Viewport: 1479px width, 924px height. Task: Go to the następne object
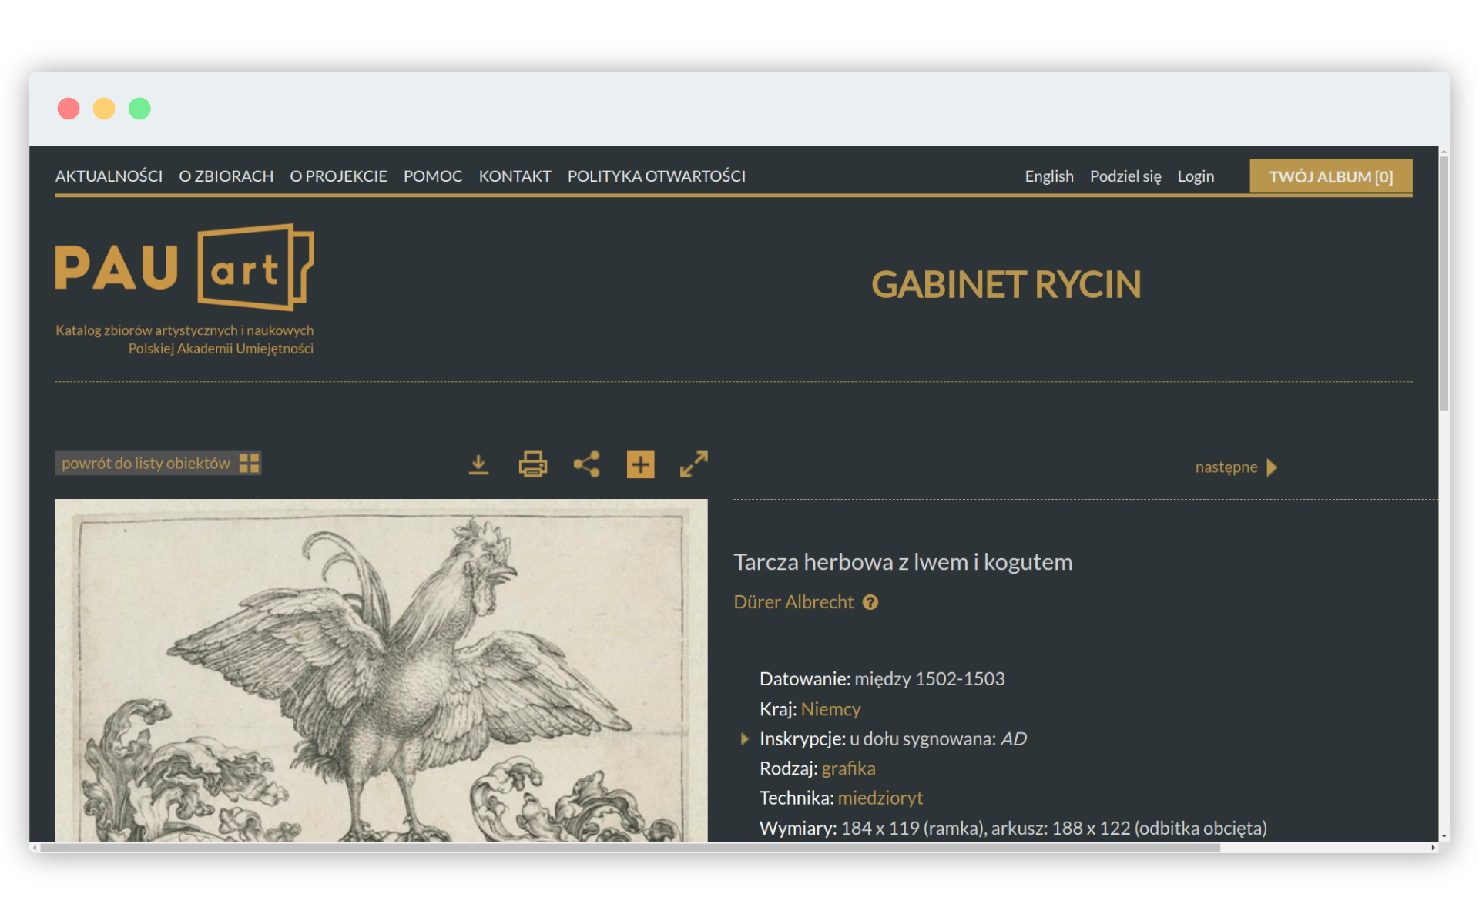tap(1226, 467)
